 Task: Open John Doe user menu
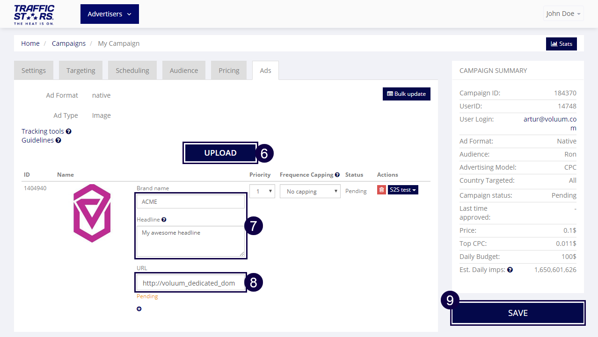(563, 14)
